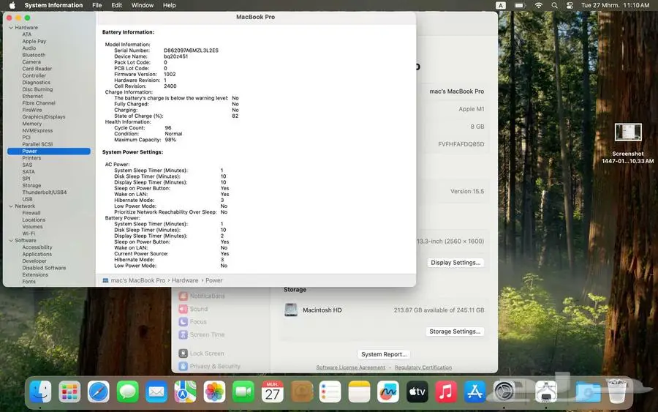Open the App Store from the Dock
The image size is (658, 412).
coord(475,392)
